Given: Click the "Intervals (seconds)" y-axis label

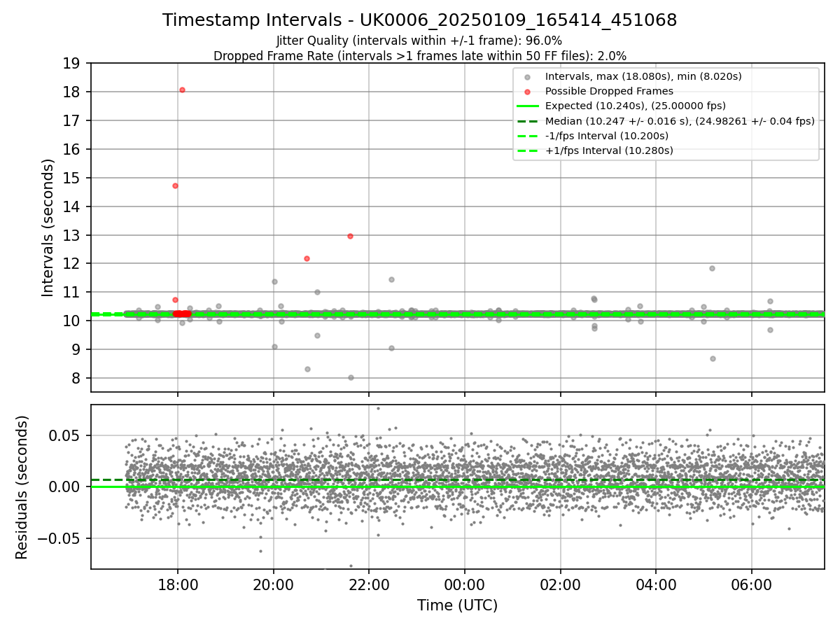Looking at the screenshot, I should click(x=48, y=227).
